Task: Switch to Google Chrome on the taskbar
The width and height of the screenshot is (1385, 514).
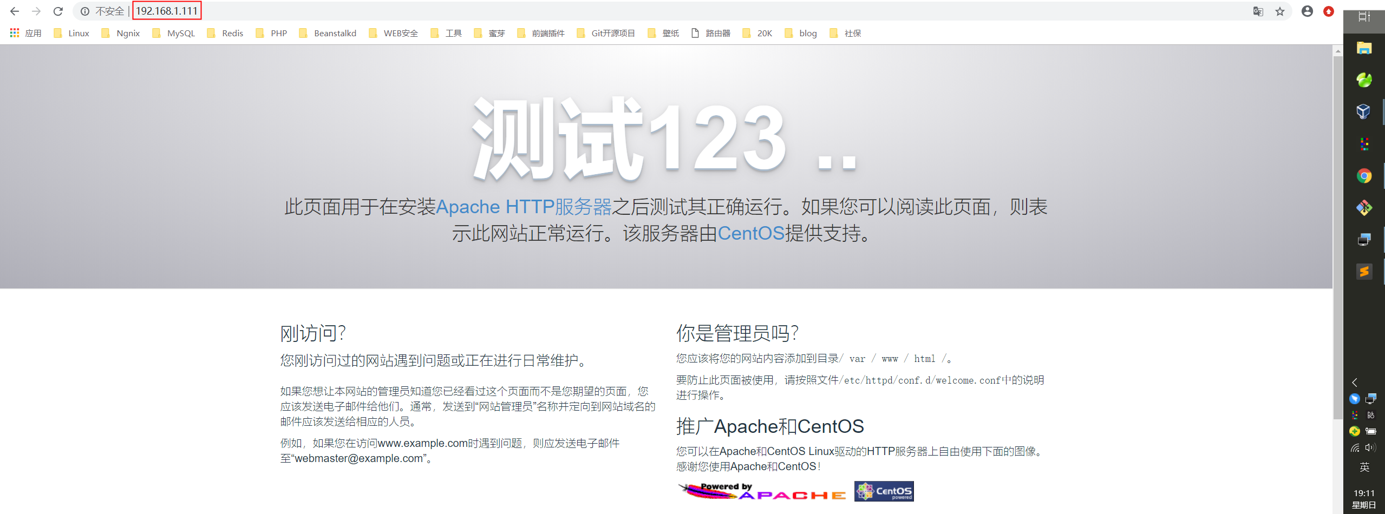Action: click(x=1364, y=176)
